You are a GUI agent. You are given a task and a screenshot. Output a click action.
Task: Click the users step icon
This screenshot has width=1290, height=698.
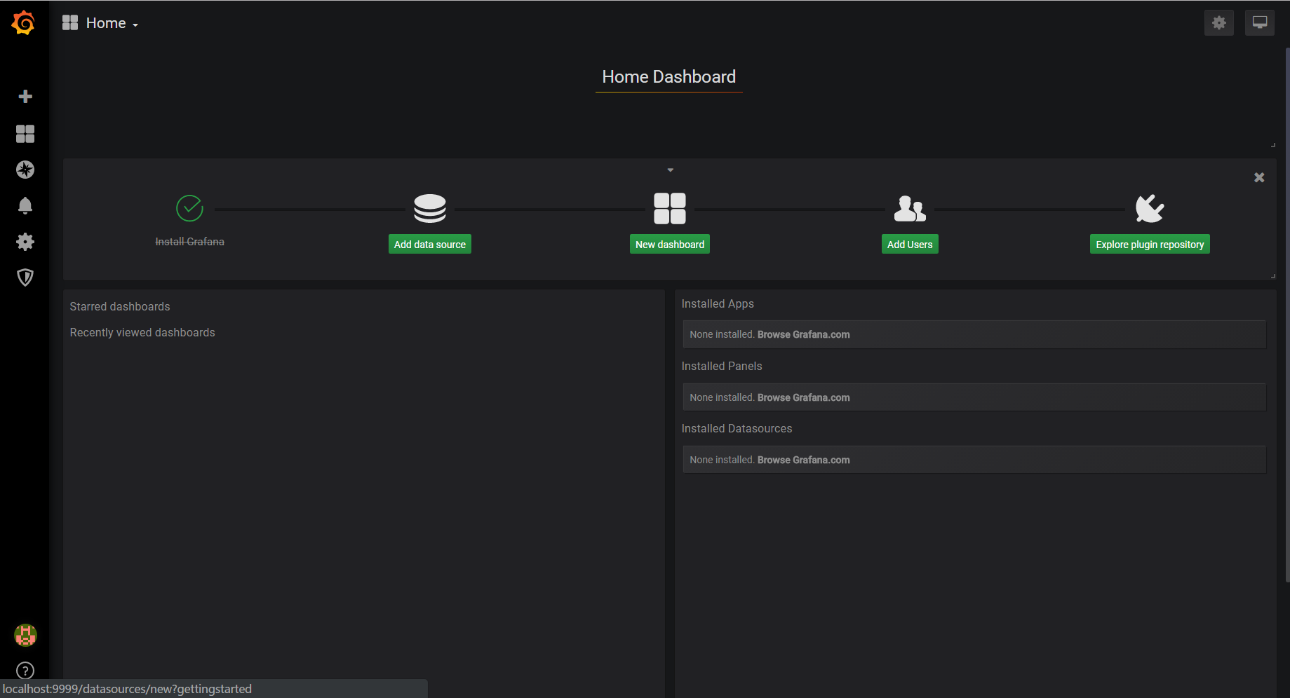(x=910, y=208)
